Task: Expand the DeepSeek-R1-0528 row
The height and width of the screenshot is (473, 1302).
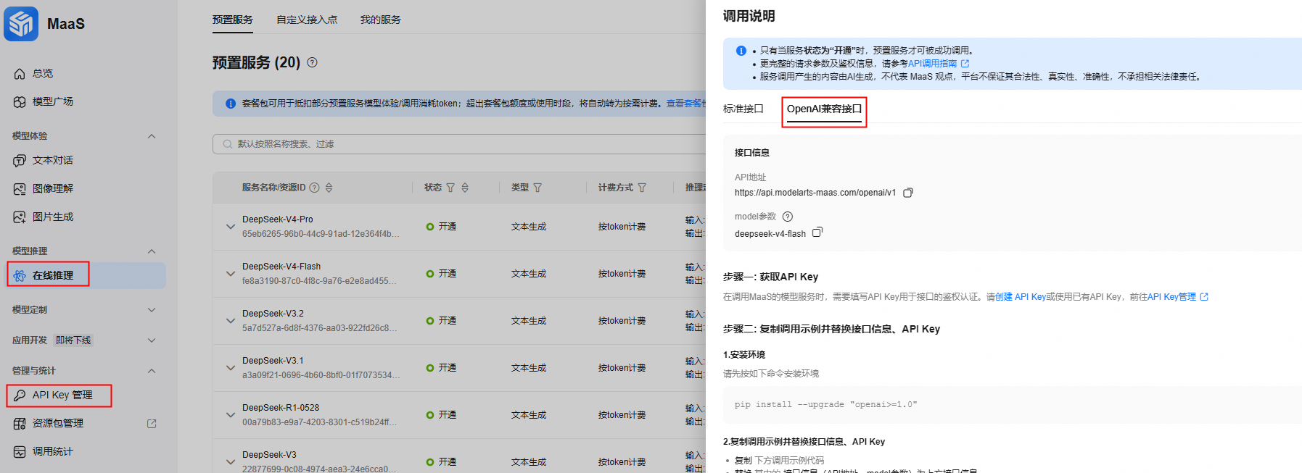Action: point(230,415)
